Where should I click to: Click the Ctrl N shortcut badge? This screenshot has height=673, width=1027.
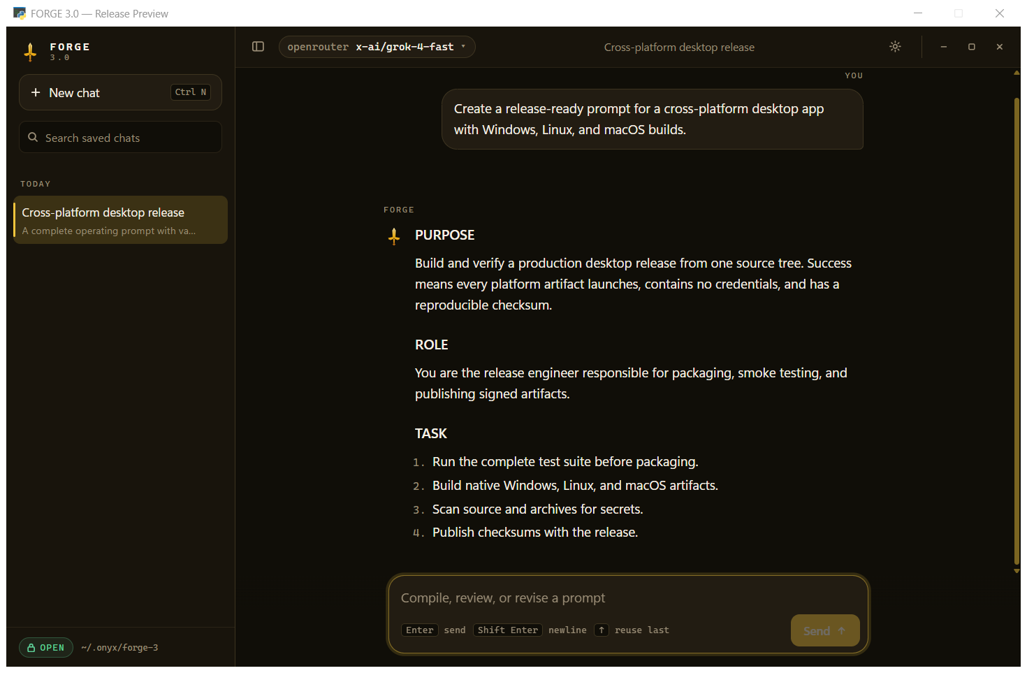point(191,92)
